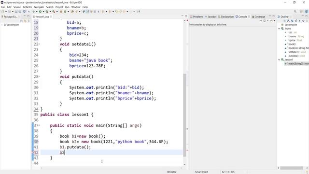Toggle Hide Fields in Outline toolbar
The height and width of the screenshot is (174, 309).
(292, 21)
